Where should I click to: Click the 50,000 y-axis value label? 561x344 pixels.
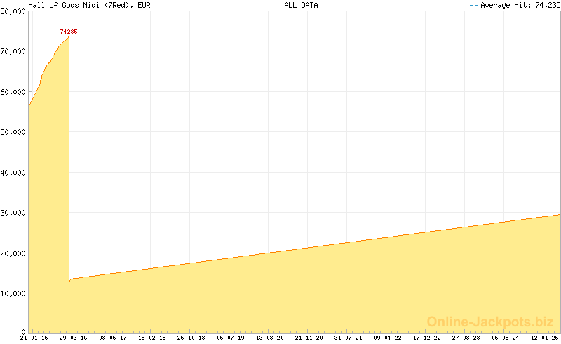[x=13, y=132]
